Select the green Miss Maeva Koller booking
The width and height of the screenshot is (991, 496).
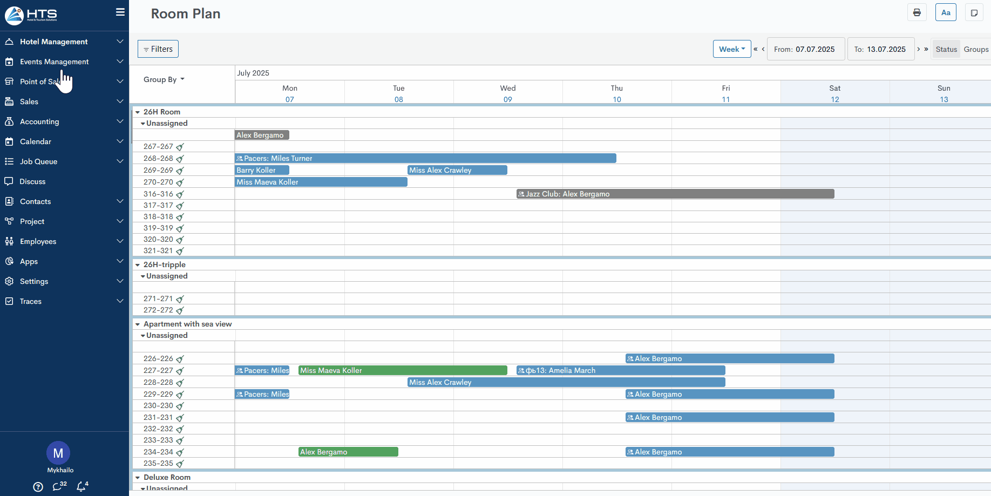(402, 370)
